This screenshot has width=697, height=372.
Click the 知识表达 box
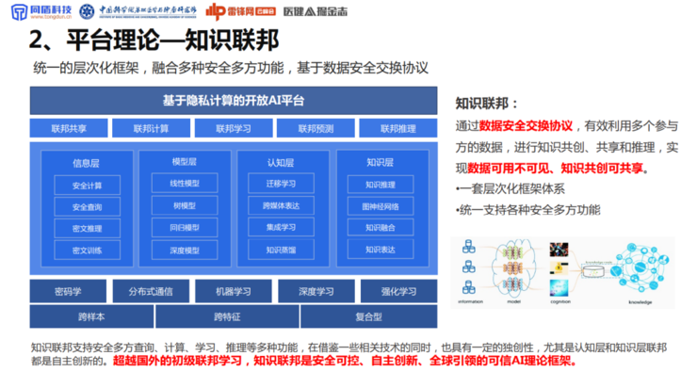381,250
